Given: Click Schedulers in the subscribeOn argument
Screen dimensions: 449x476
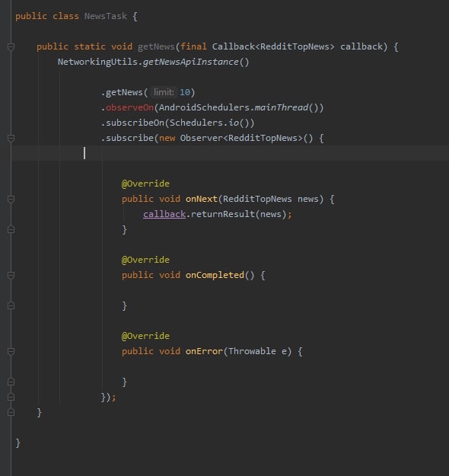Looking at the screenshot, I should click(196, 123).
